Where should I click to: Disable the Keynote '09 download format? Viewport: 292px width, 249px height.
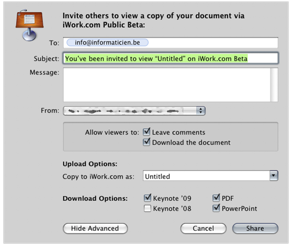147,198
